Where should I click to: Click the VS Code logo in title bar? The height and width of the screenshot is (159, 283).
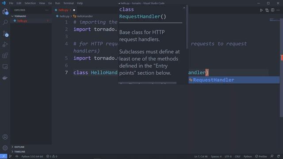coord(4,3)
